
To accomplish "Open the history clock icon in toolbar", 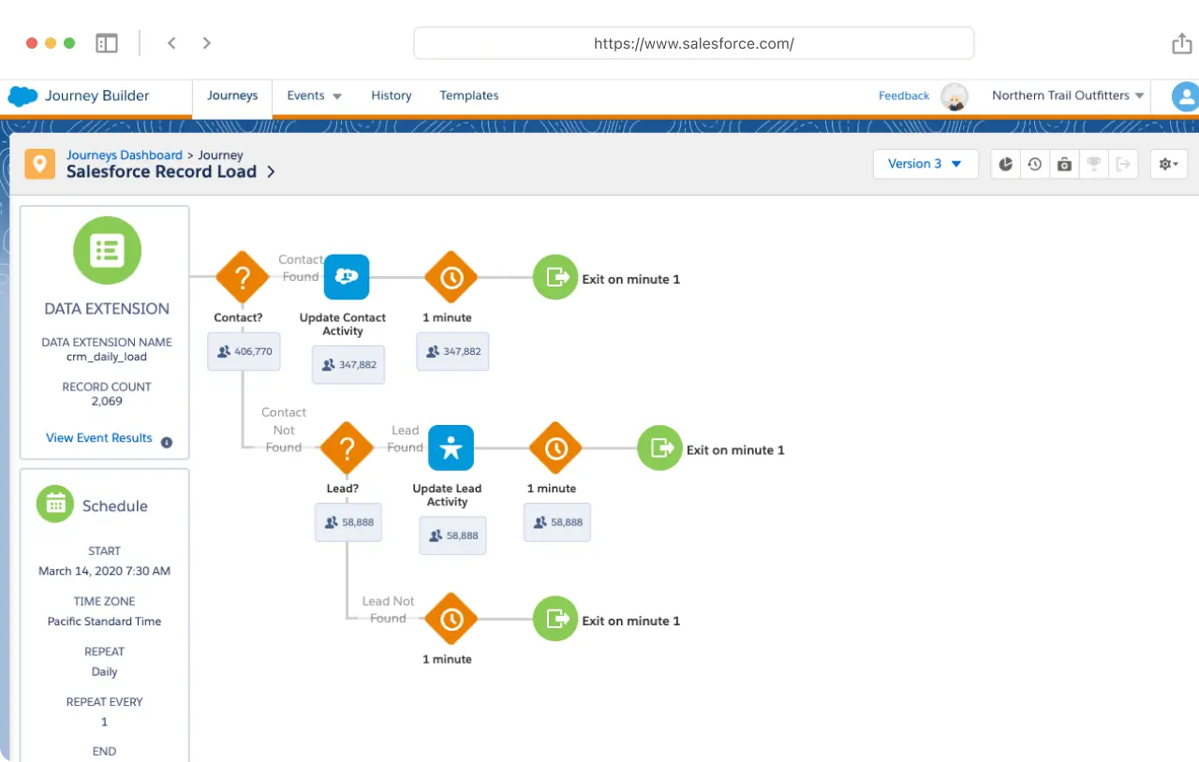I will click(x=1034, y=164).
